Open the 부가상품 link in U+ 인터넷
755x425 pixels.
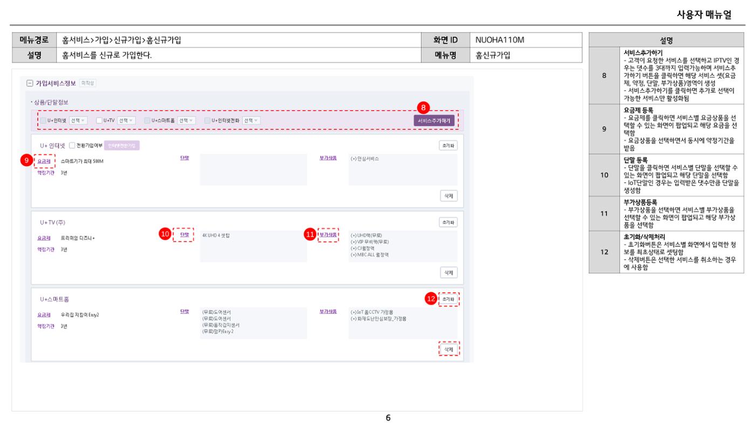coord(328,158)
